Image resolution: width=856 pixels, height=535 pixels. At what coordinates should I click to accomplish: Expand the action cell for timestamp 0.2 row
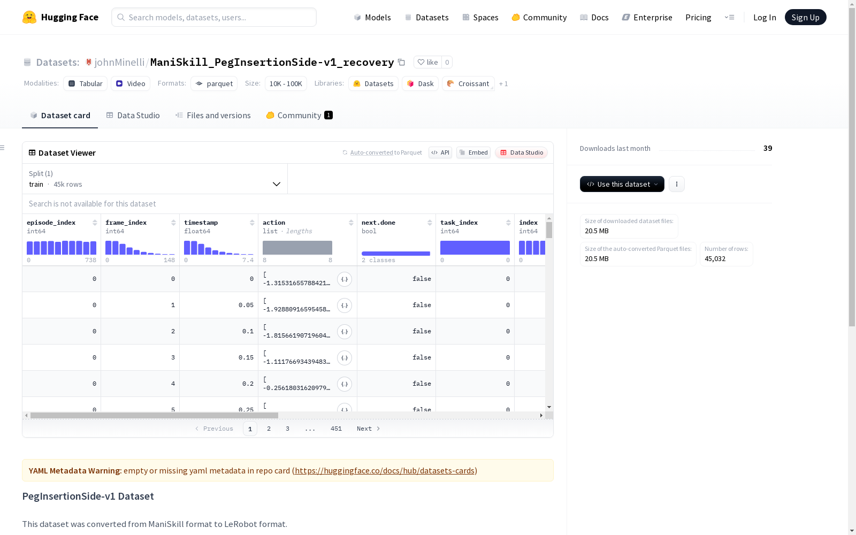(345, 384)
